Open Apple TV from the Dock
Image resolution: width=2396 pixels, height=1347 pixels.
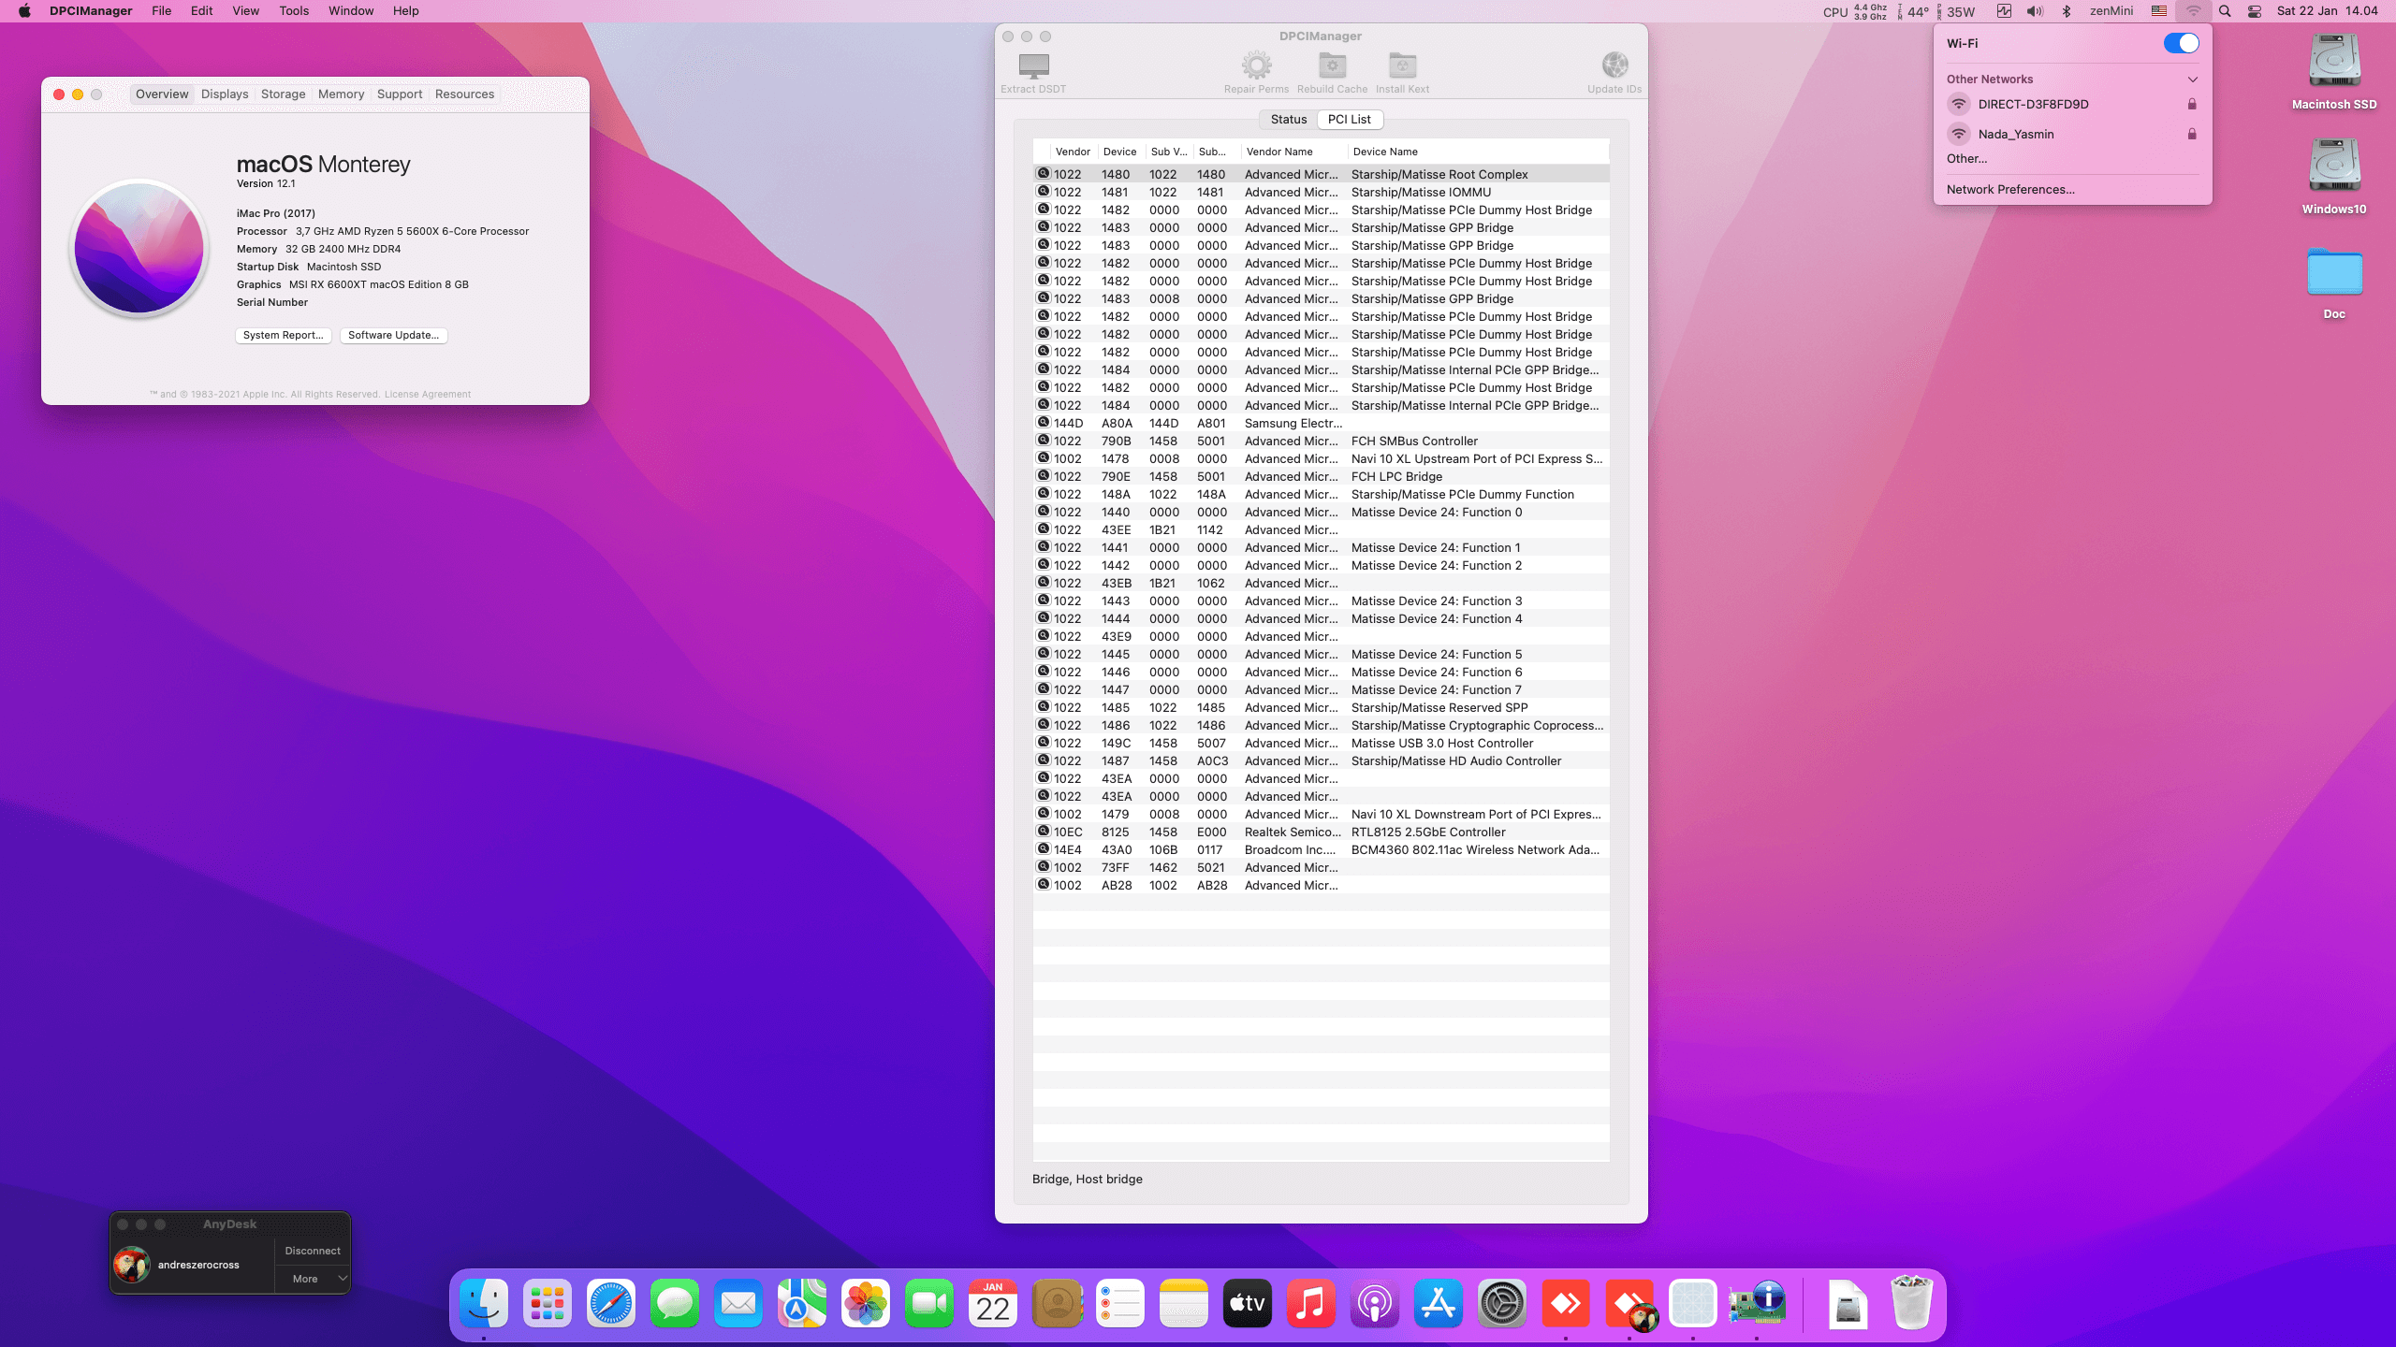(x=1248, y=1303)
